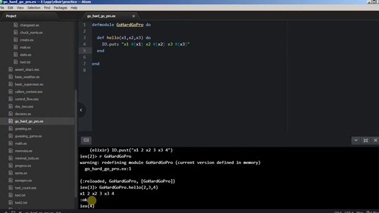379x213 pixels.
Task: Open math.ex in the tree
Action: pyautogui.click(x=21, y=143)
